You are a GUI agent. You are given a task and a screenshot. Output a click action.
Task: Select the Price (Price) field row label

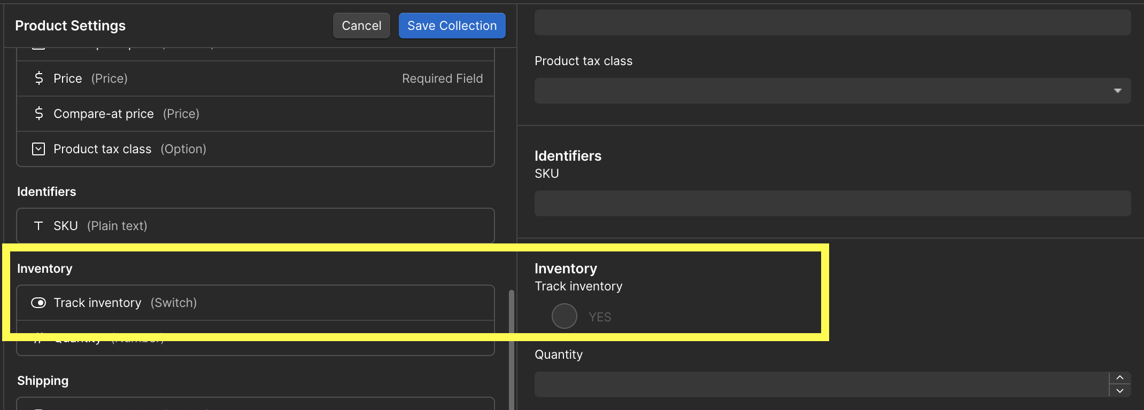90,78
